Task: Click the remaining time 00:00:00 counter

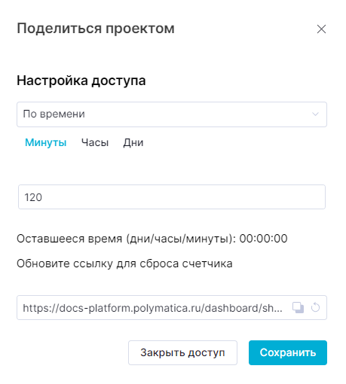Action: (x=263, y=239)
